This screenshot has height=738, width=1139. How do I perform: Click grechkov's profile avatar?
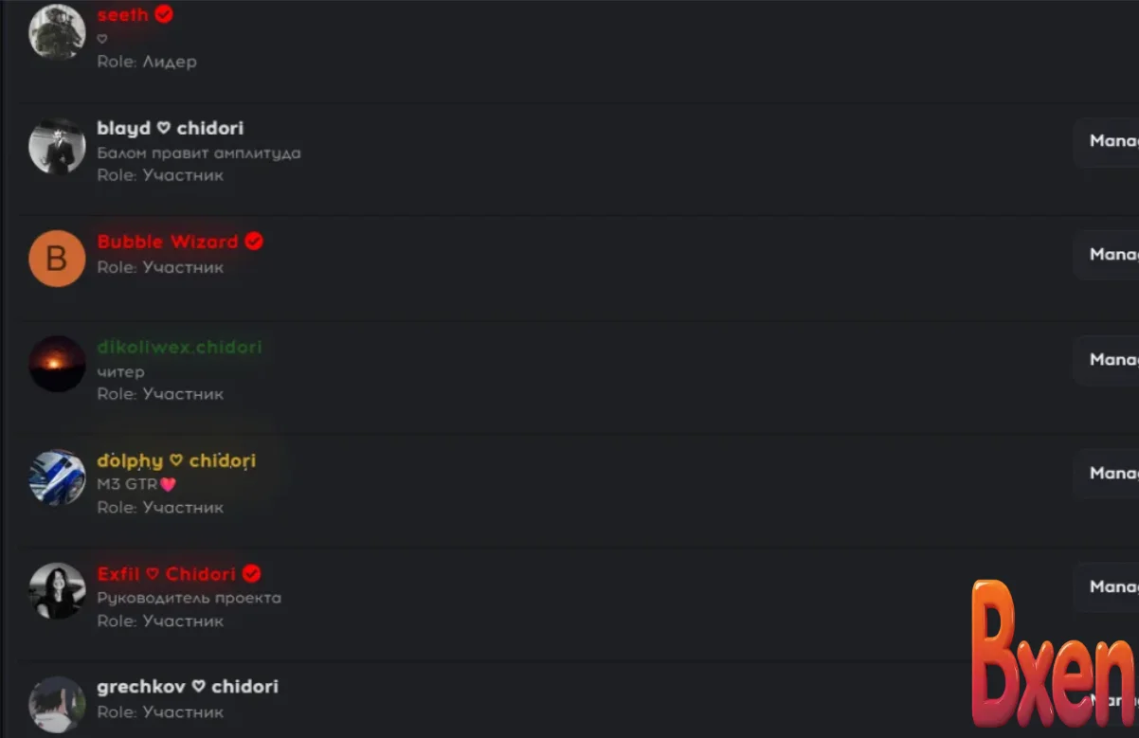click(x=57, y=704)
